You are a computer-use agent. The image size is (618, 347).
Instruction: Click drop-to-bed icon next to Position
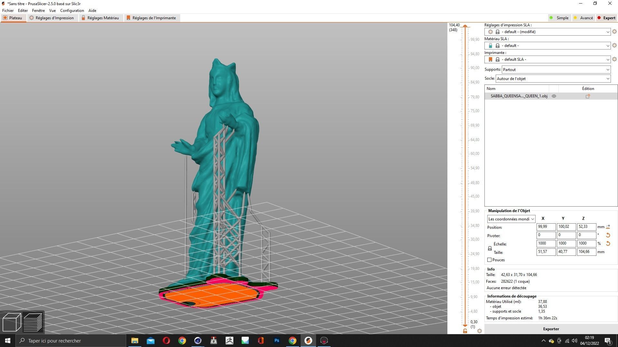pyautogui.click(x=608, y=227)
